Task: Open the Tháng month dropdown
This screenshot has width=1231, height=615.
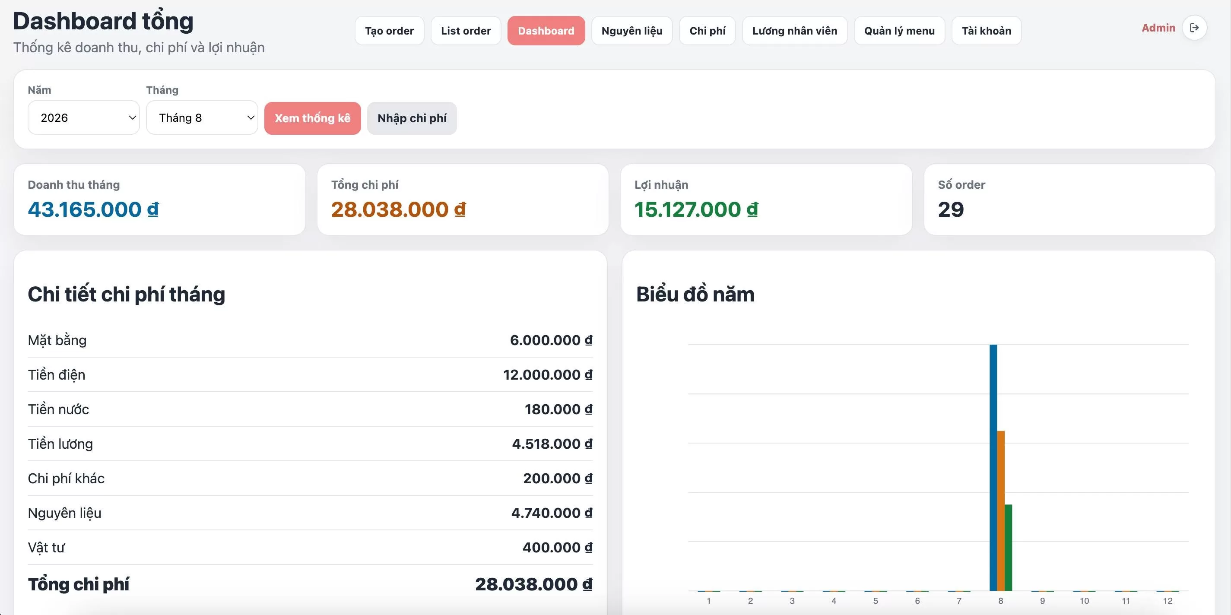Action: (x=202, y=117)
